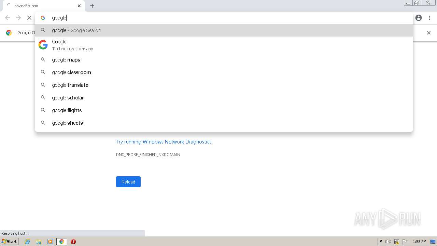The image size is (437, 246).
Task: Go back to previous page
Action: pyautogui.click(x=8, y=18)
